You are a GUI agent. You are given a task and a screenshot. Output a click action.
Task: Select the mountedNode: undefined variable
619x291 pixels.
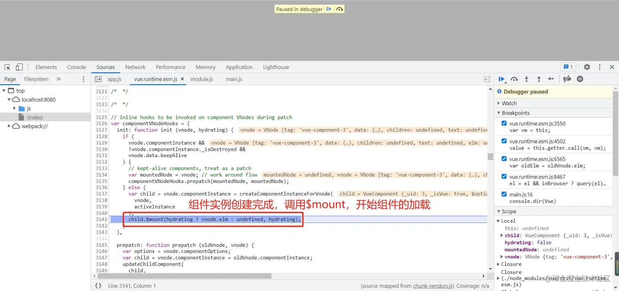[x=537, y=250]
